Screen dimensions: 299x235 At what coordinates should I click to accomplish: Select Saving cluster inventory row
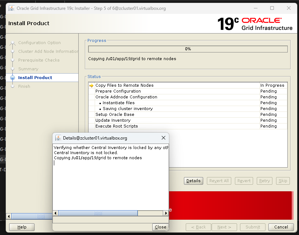188,109
